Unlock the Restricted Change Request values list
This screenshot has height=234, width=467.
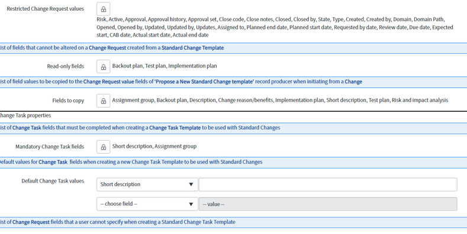tap(104, 9)
